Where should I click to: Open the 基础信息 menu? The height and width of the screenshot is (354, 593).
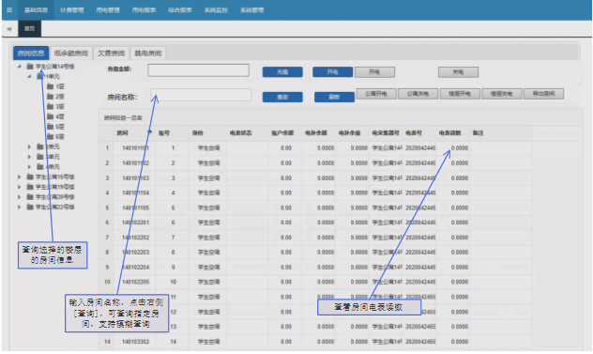click(x=36, y=10)
